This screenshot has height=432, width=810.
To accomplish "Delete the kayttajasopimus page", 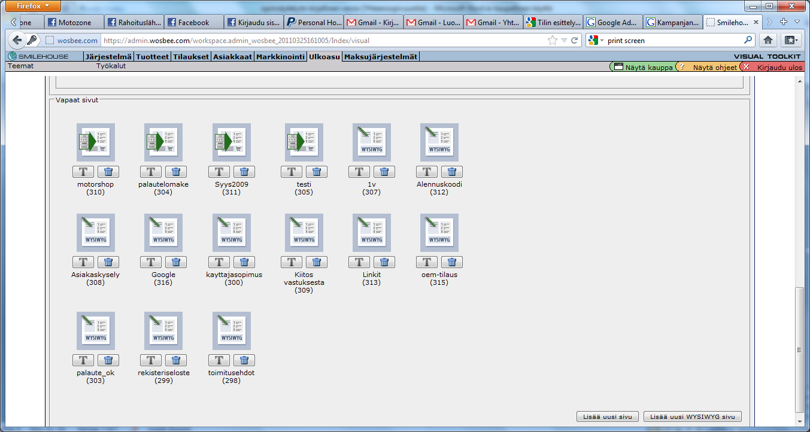I will tap(244, 262).
